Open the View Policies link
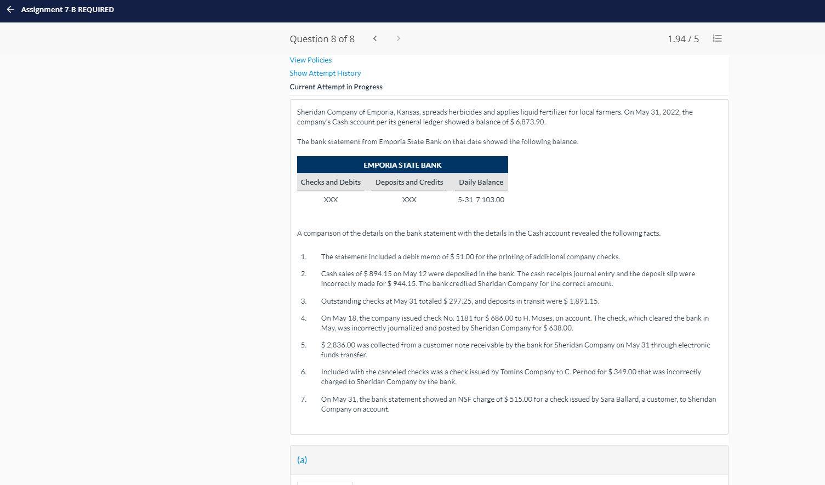The image size is (825, 485). 310,60
